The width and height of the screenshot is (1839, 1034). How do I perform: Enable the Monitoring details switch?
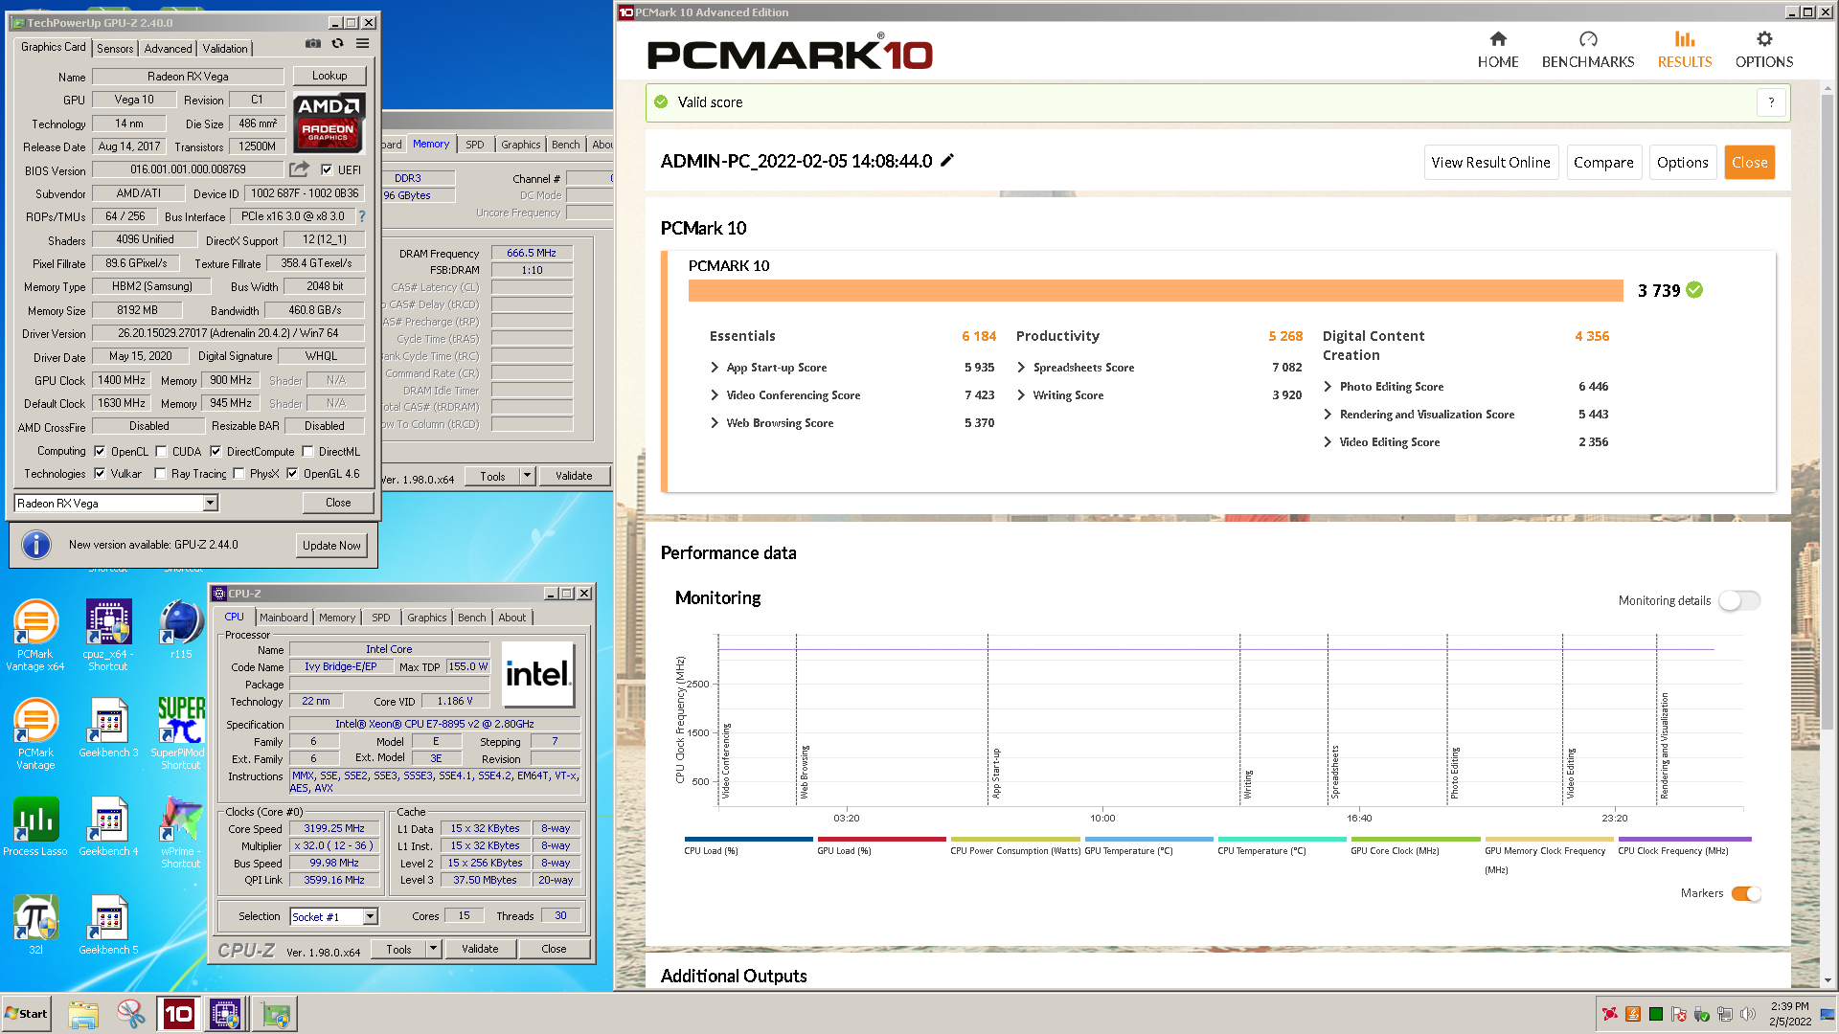[1738, 600]
